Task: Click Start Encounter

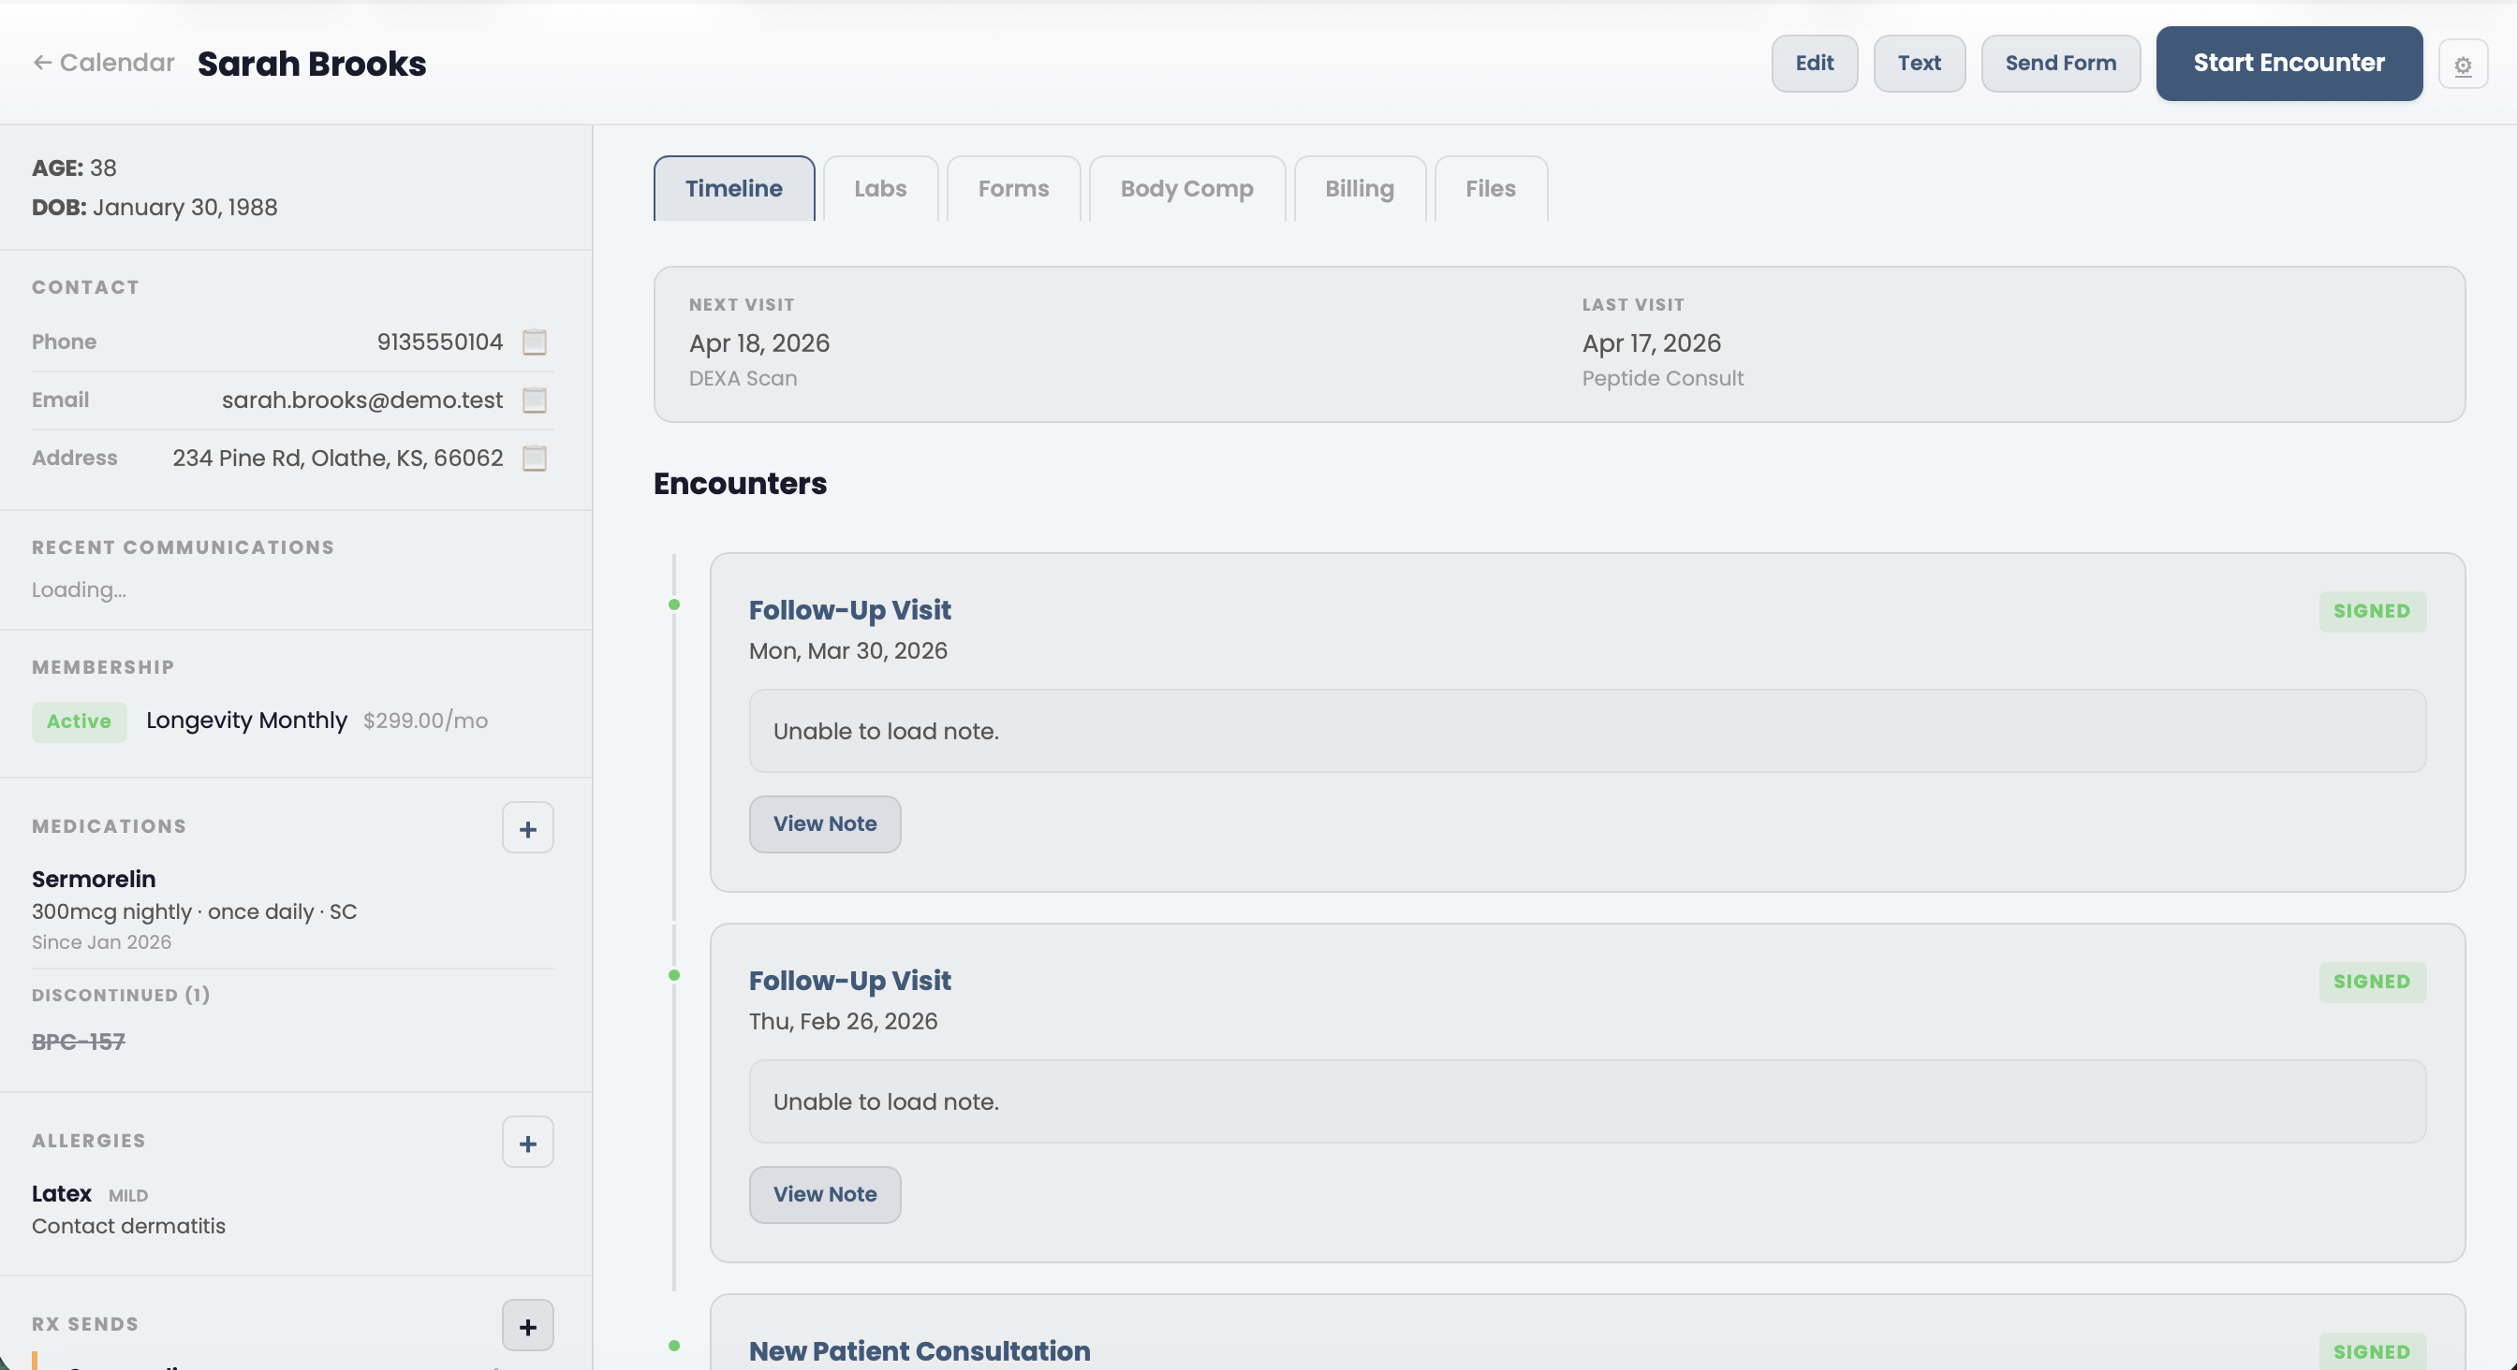Action: tap(2289, 63)
